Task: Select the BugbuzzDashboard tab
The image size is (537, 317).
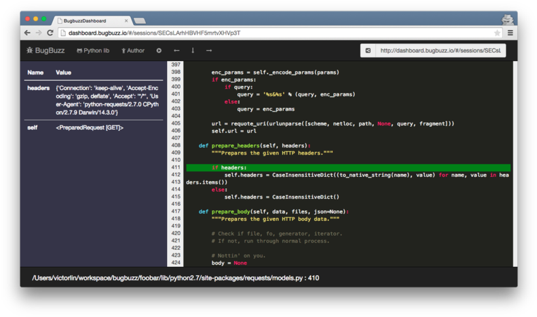Action: pos(92,20)
